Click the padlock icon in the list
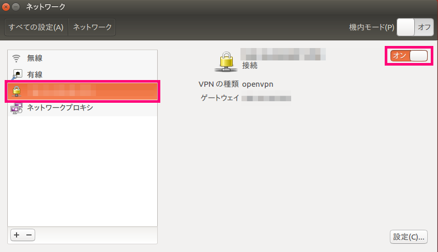Screen dimensions: 438x252 (x=17, y=91)
